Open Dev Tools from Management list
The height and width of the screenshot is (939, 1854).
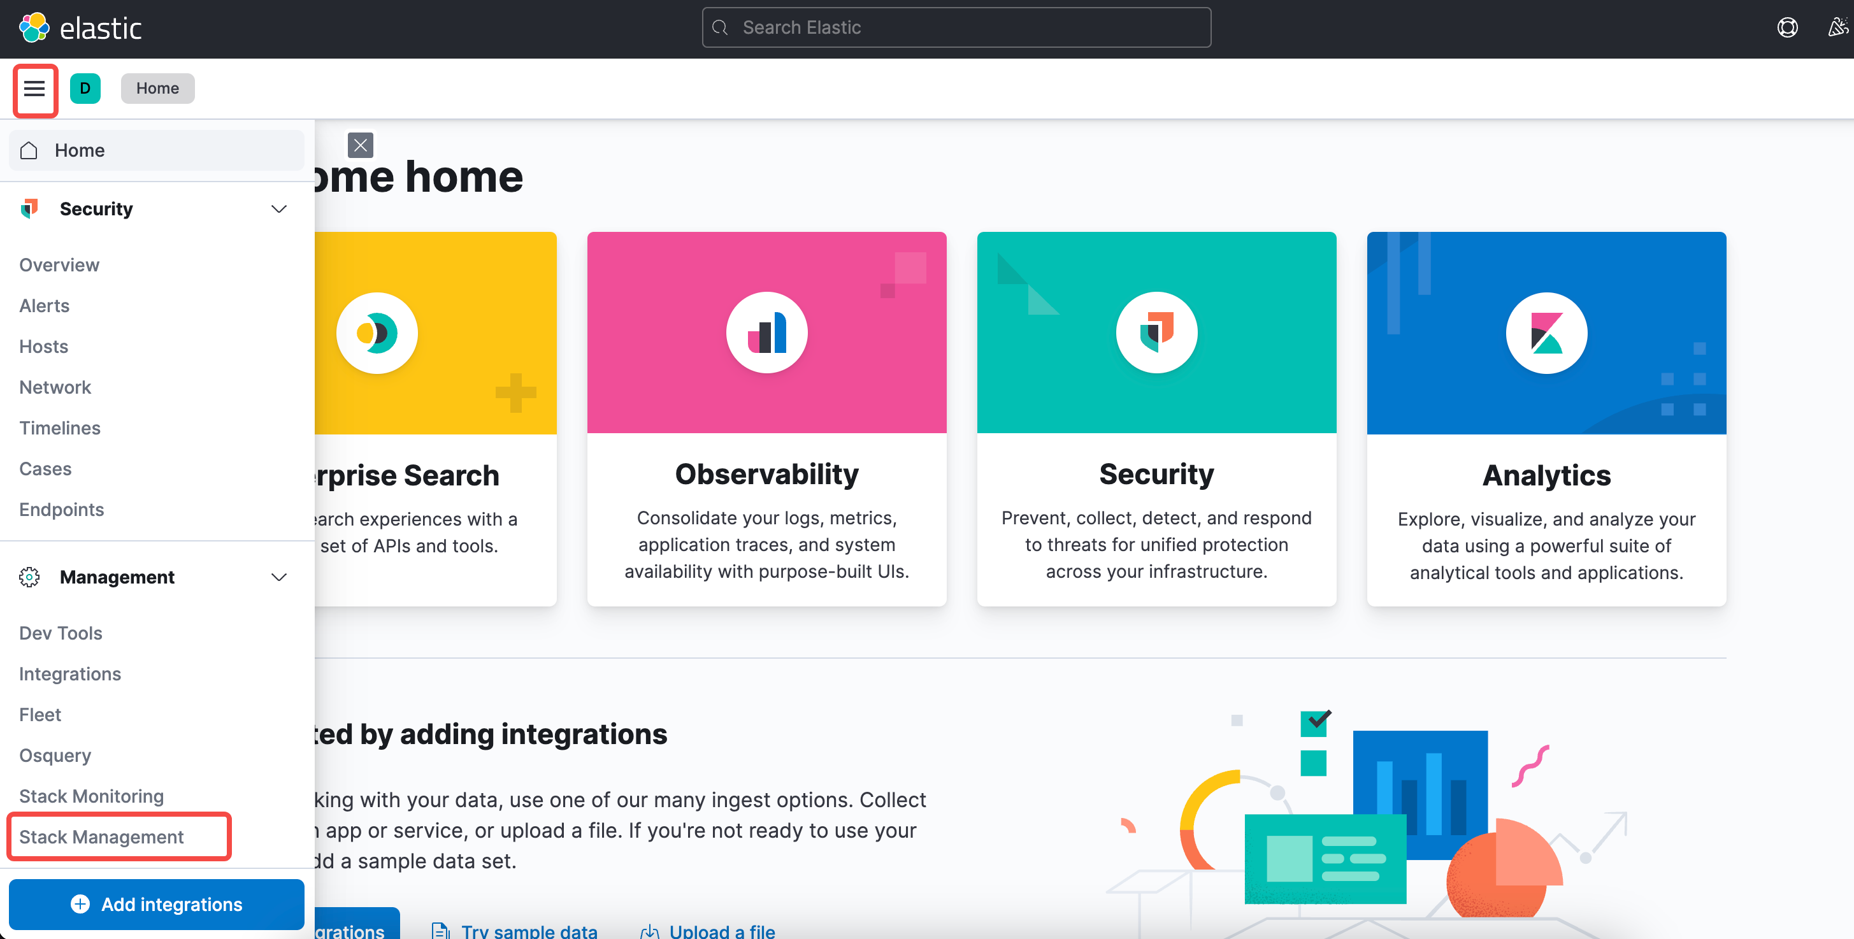point(61,633)
